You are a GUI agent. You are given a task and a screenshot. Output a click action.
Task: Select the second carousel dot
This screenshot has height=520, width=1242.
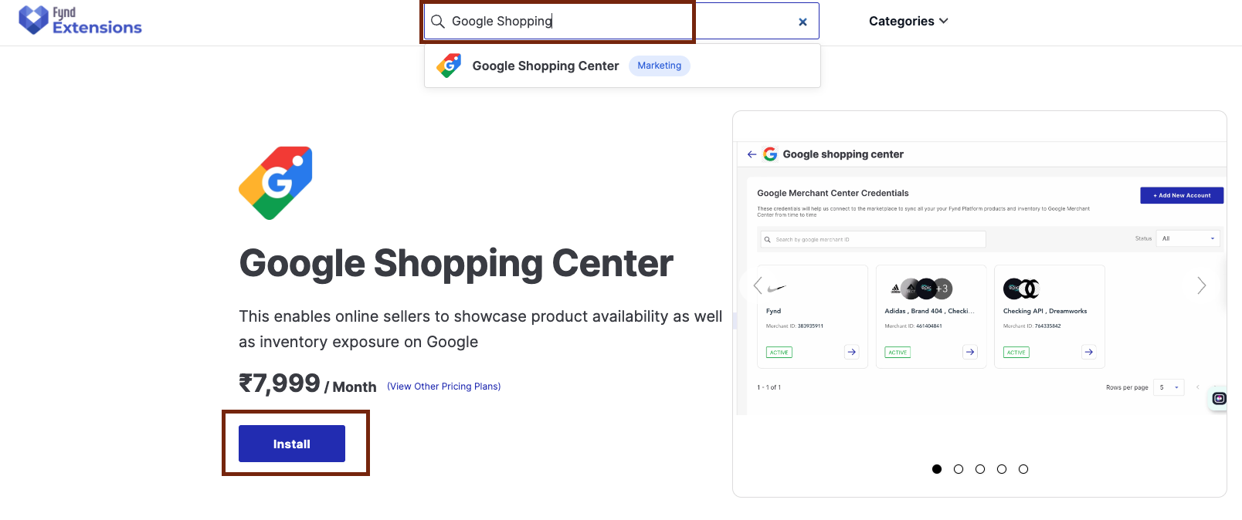959,469
